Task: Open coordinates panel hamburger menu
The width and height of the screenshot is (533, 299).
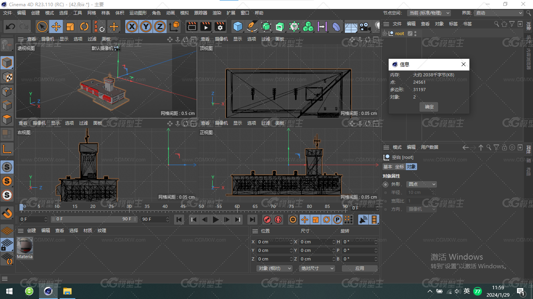Action: click(x=255, y=231)
